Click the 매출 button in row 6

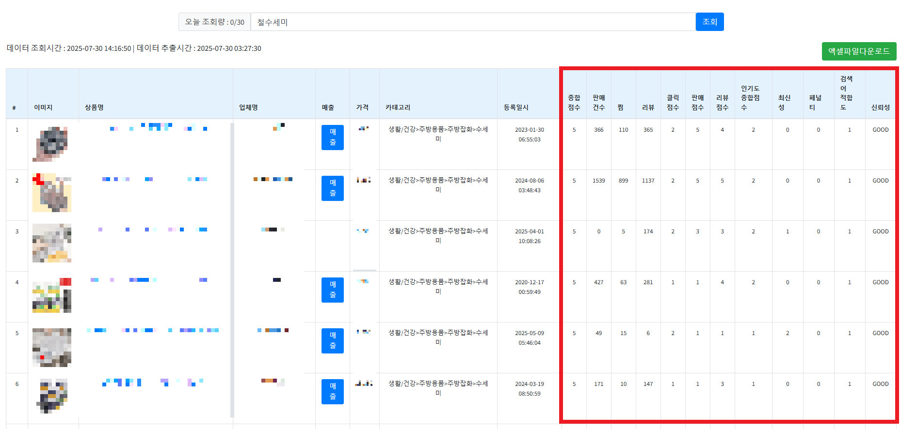click(332, 392)
